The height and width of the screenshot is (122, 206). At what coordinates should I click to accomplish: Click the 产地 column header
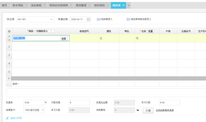tap(168, 31)
